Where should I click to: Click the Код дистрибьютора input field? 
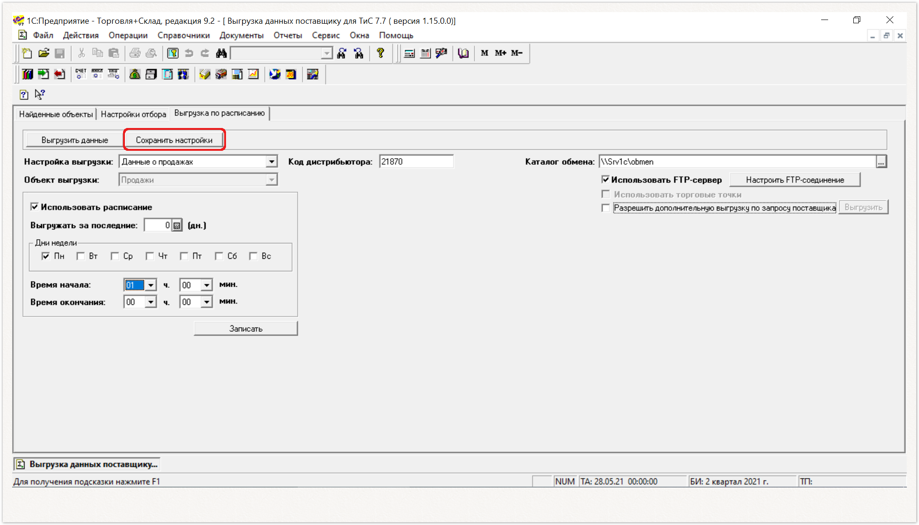416,162
